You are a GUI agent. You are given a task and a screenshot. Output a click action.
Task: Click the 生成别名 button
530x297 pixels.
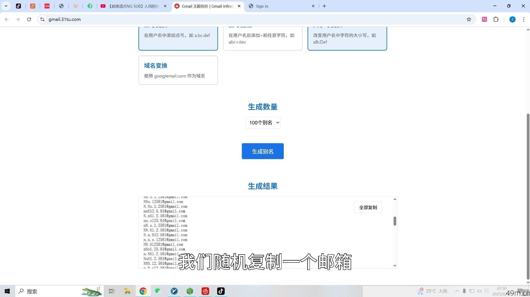(x=263, y=151)
